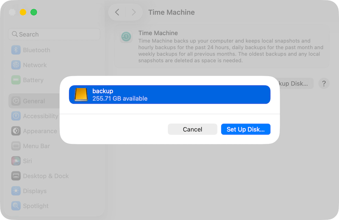Open Appearance icon in sidebar
This screenshot has height=220, width=339.
tap(16, 131)
